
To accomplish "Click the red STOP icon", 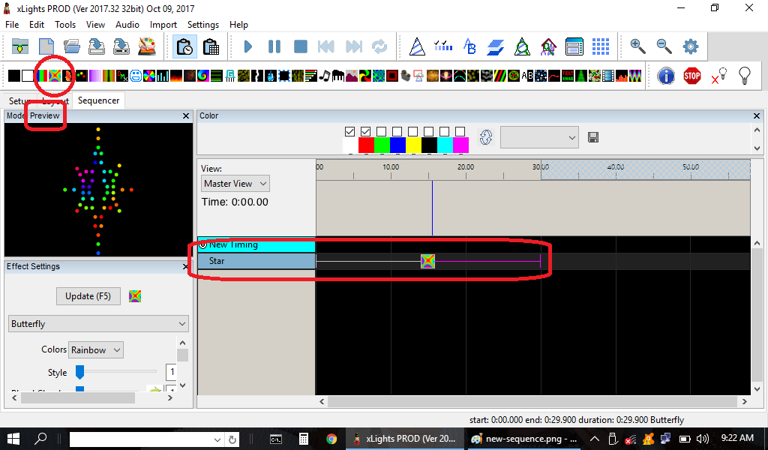I will pyautogui.click(x=691, y=76).
